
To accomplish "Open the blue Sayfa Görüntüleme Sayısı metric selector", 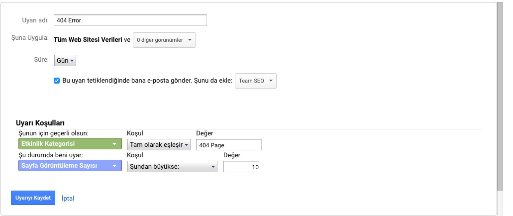I will 70,166.
